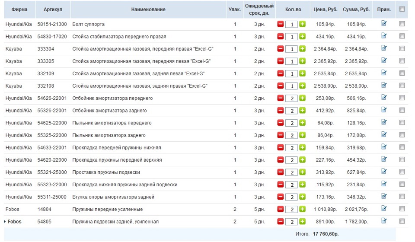The image size is (415, 242).
Task: Edit note for Втулка опоры амортизатора задней
Action: tap(384, 196)
